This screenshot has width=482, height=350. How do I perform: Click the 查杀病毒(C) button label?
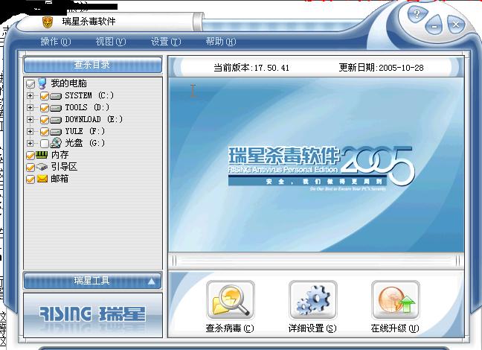[x=230, y=328]
